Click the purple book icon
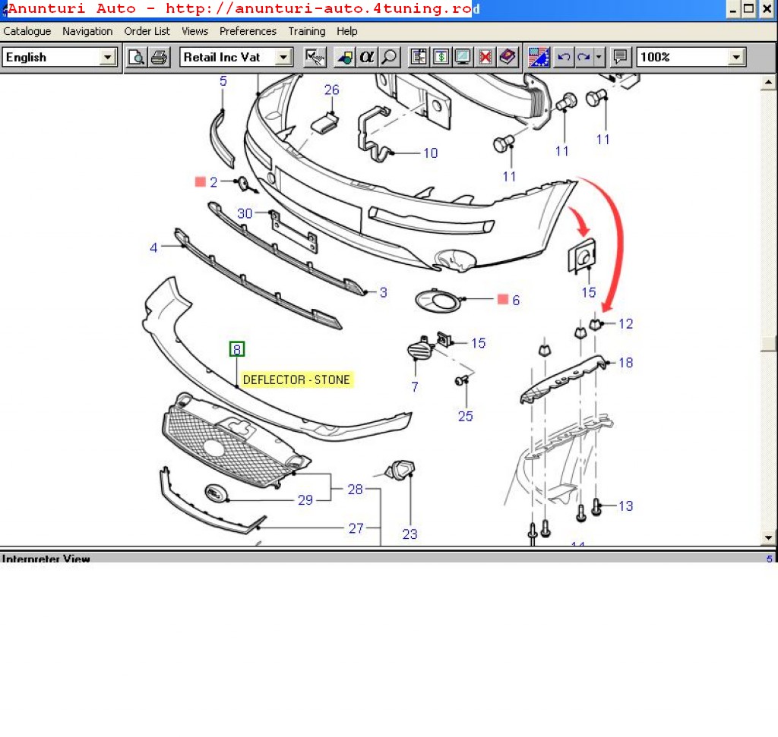This screenshot has width=778, height=737. 508,58
